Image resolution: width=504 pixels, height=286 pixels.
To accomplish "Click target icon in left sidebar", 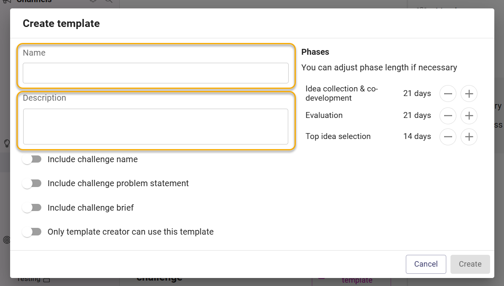I will (6, 240).
